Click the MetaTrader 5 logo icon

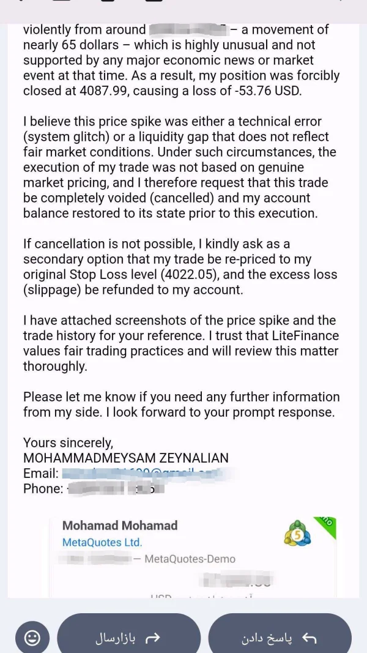coord(297,534)
